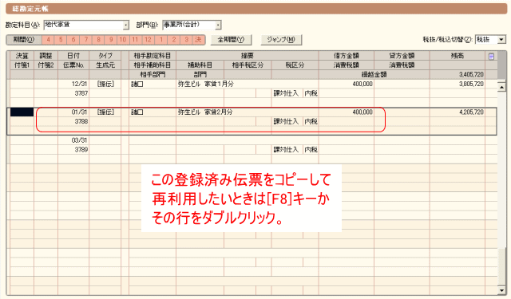Open the 部門 dropdown arrow

click(218, 25)
